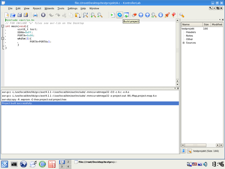Switch to virtual desktop 2 in pager
This screenshot has height=169, width=225.
[68, 162]
